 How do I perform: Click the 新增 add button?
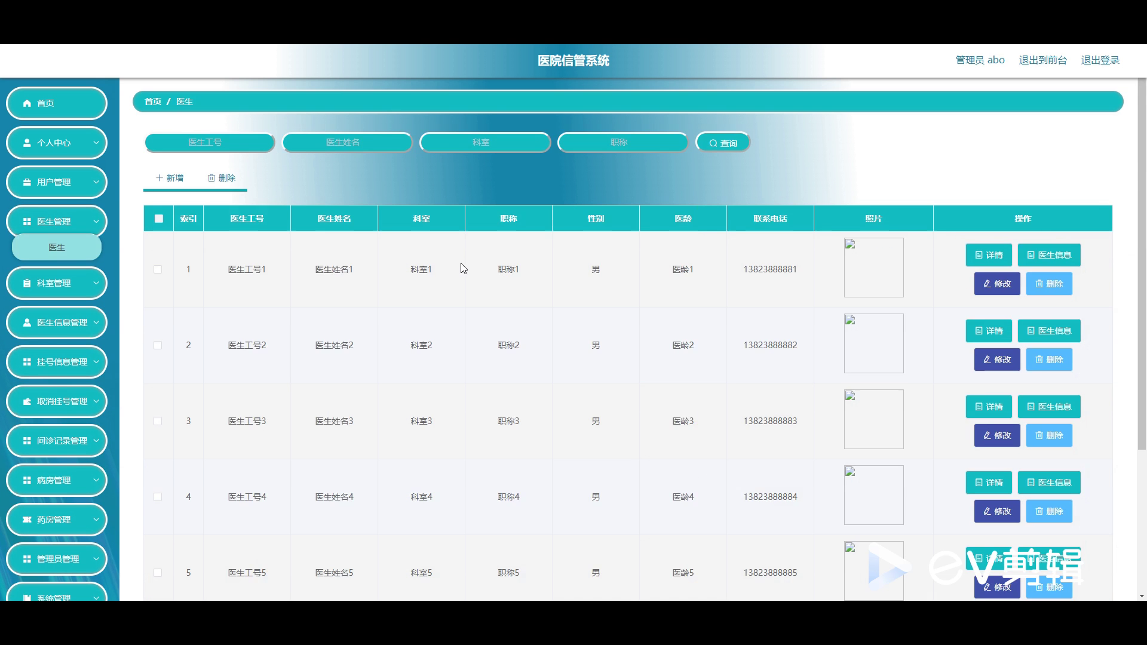click(170, 178)
